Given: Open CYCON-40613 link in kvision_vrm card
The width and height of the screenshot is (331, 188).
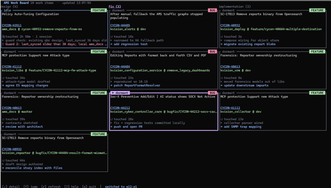Looking at the screenshot, I should 230,67.
